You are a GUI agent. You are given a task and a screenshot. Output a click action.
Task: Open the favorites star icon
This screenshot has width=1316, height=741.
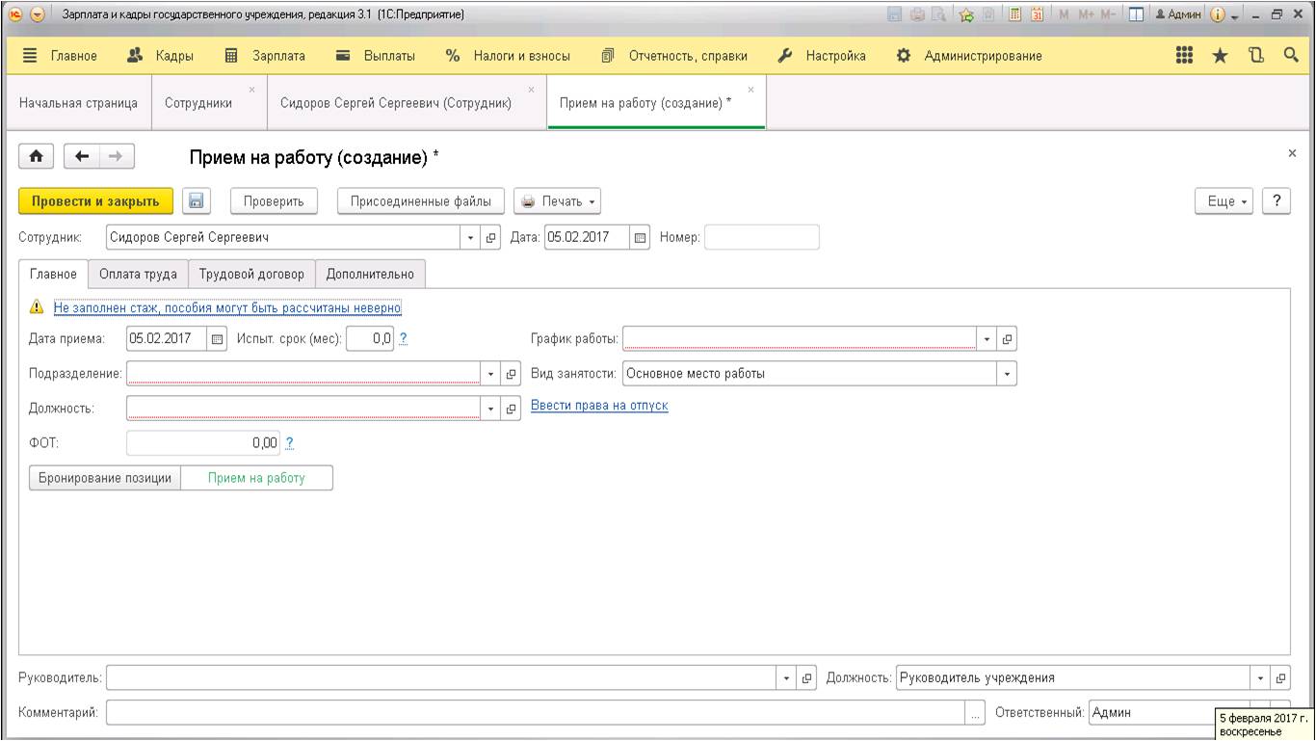pos(1220,56)
